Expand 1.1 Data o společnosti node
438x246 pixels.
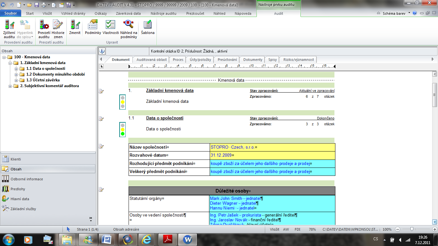pyautogui.click(x=16, y=69)
